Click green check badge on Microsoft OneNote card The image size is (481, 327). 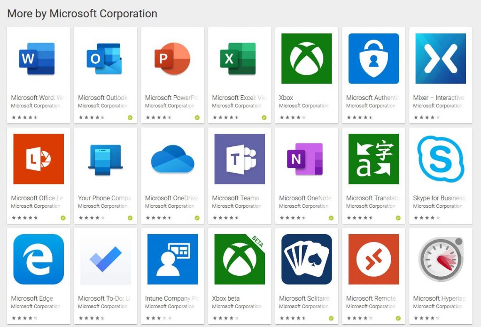331,218
